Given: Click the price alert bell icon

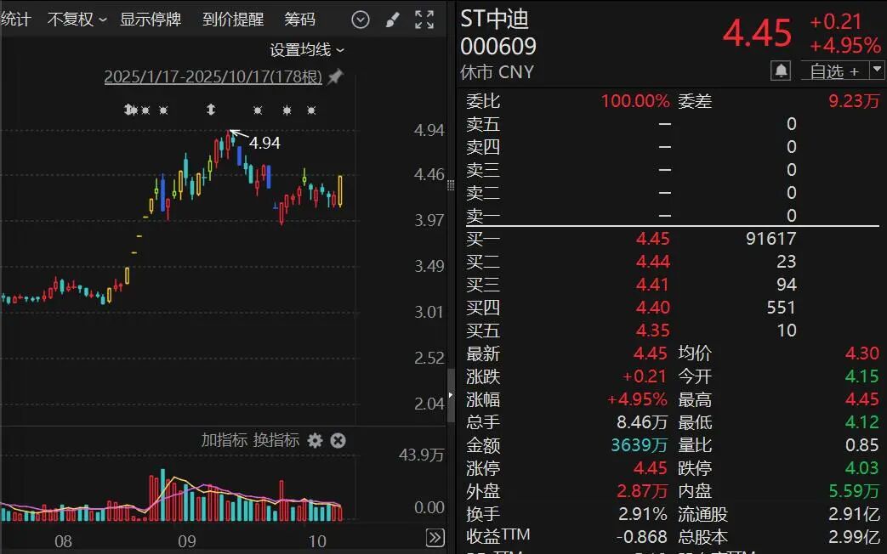Looking at the screenshot, I should tap(781, 71).
